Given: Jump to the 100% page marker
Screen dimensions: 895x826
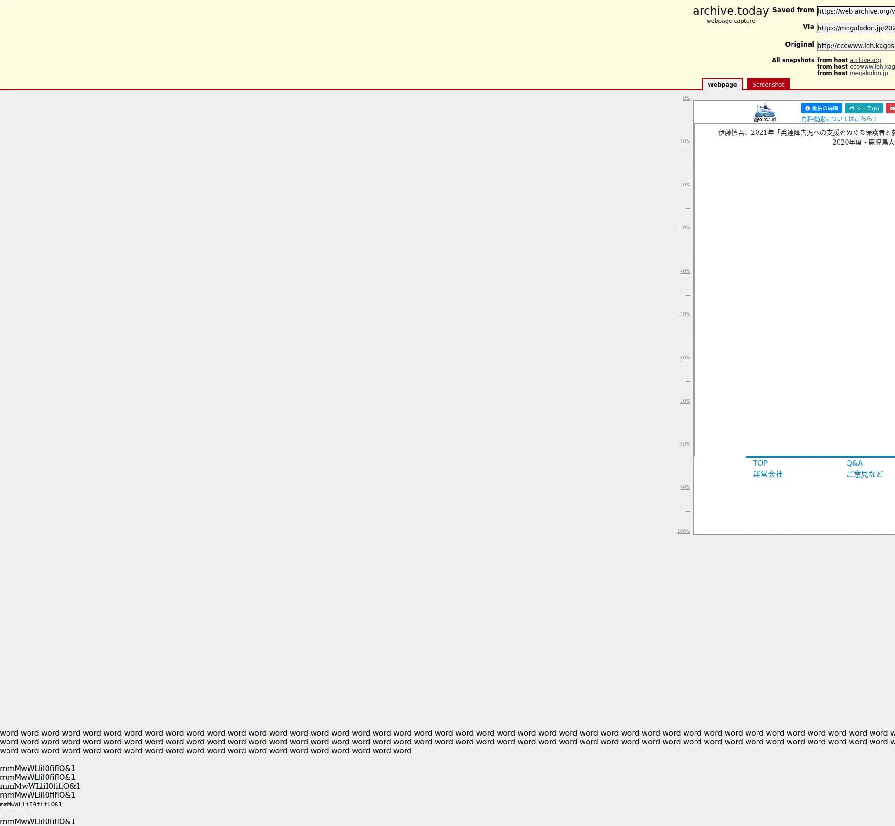Looking at the screenshot, I should tap(683, 531).
